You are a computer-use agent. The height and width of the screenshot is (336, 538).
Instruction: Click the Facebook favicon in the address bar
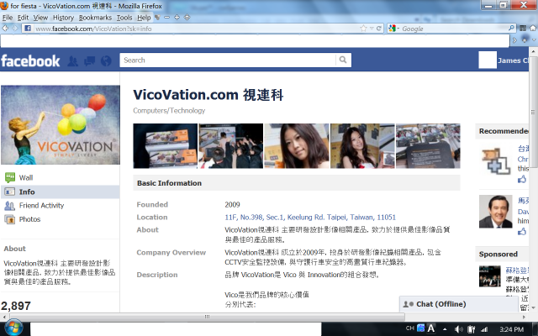[28, 29]
